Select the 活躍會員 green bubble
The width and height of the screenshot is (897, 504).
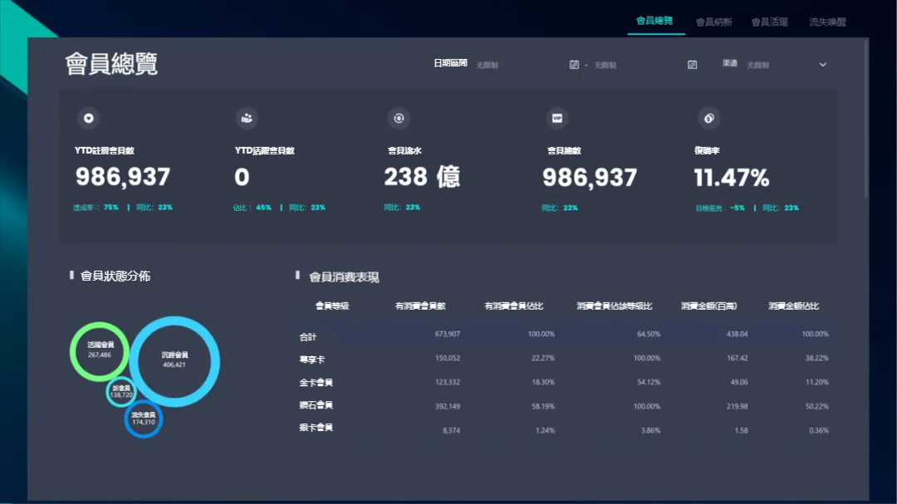point(100,350)
